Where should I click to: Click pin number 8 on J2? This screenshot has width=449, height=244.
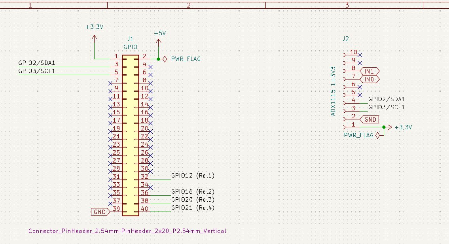[353, 68]
